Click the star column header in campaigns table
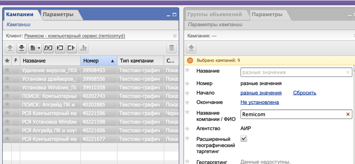Viewport: 355px width, 164px height. coord(7,61)
